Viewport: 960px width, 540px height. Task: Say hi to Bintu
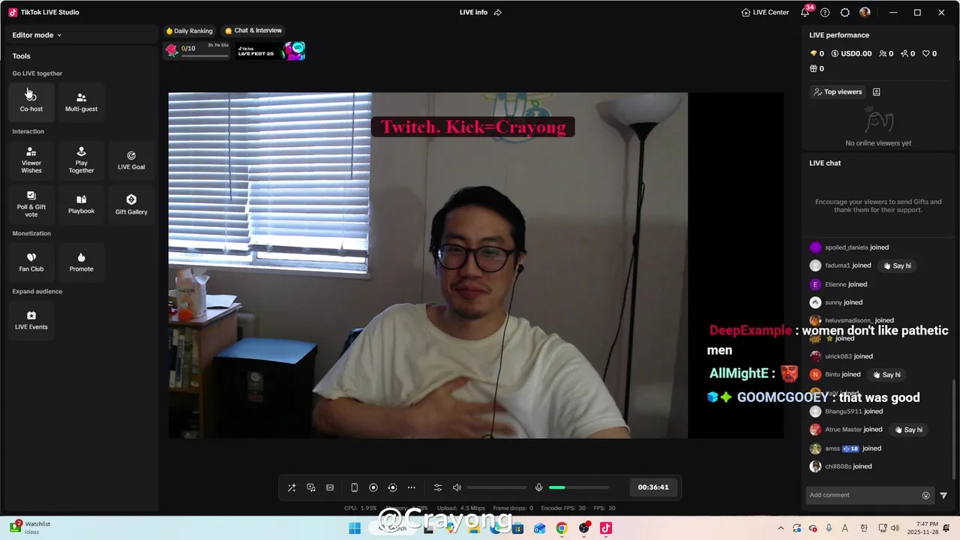coord(886,374)
